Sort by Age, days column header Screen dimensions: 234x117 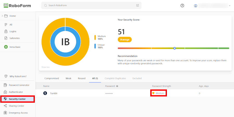point(204,86)
